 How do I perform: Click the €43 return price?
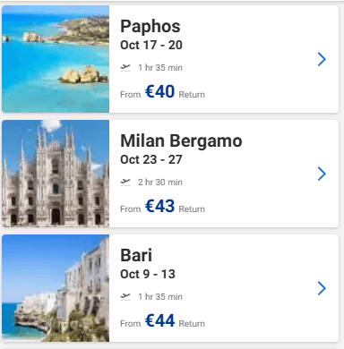click(159, 206)
